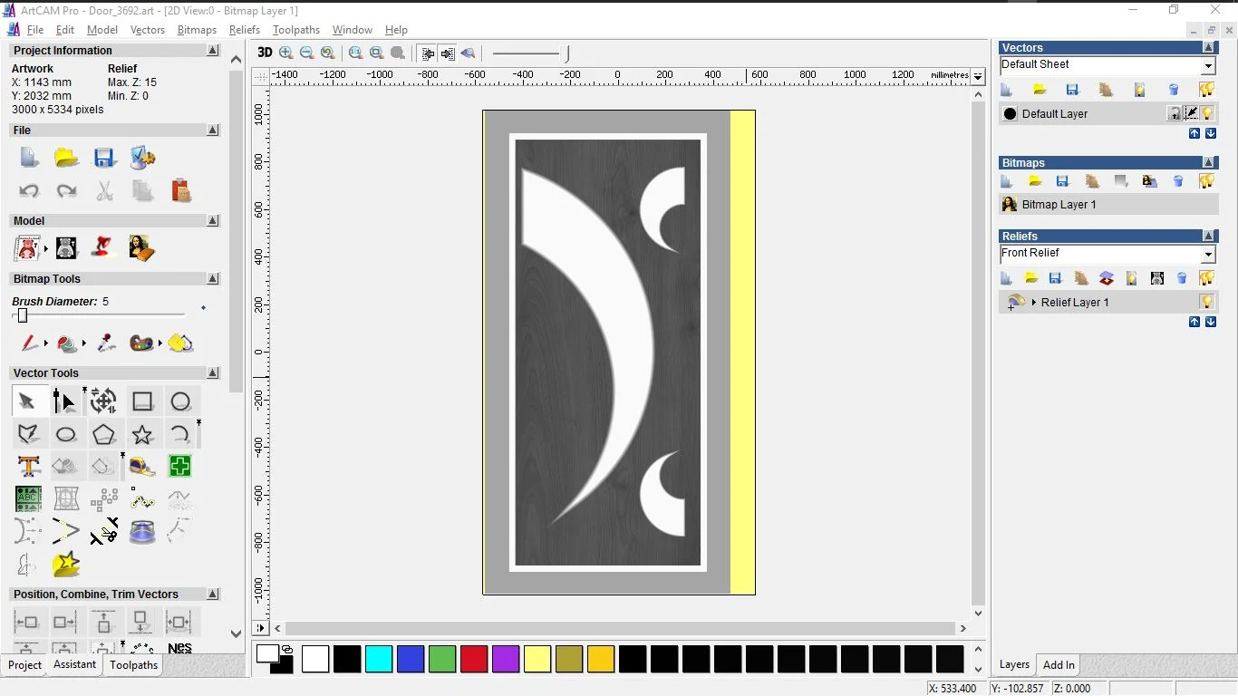Select the Create Ellipse tool
This screenshot has width=1238, height=696.
(x=66, y=435)
